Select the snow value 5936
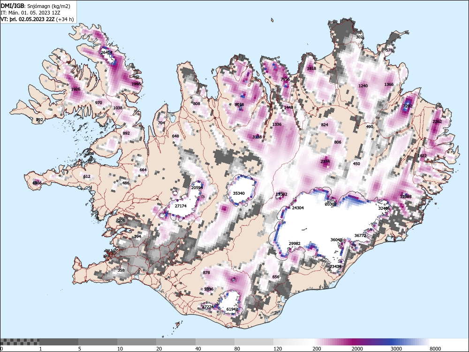 pos(209,289)
